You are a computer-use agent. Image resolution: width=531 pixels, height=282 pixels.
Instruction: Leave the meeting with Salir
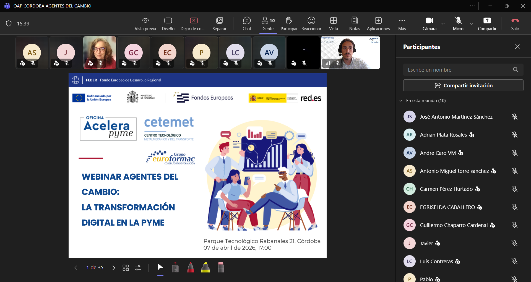[515, 23]
